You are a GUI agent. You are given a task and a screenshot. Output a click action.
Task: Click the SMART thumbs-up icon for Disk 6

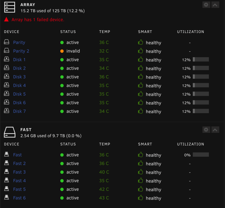point(140,102)
